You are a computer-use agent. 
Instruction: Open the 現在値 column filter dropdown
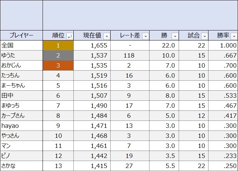pos(106,36)
